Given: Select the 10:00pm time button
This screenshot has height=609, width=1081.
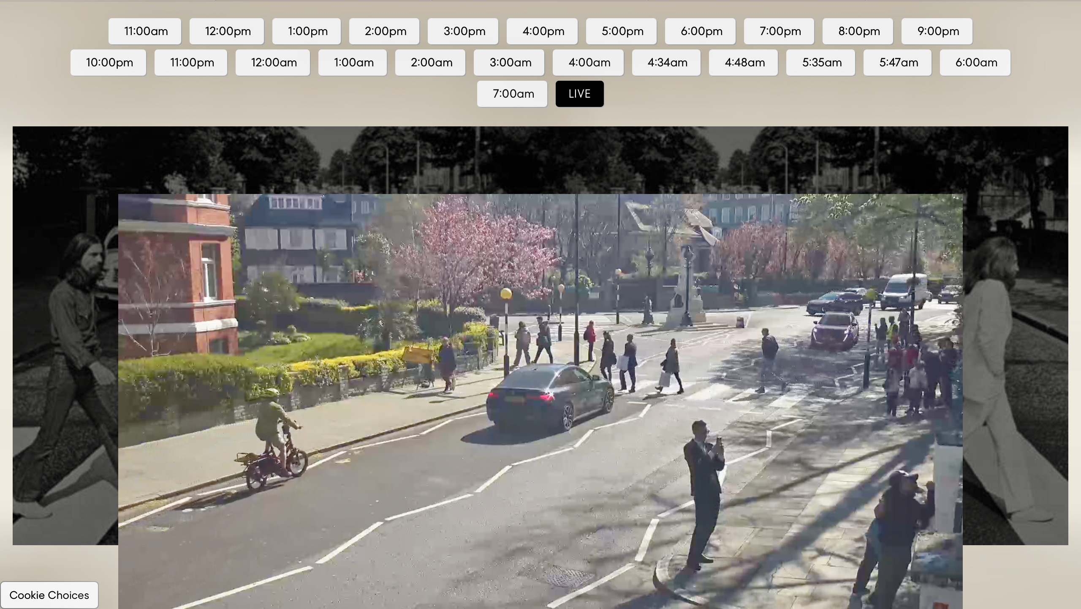Looking at the screenshot, I should tap(109, 63).
